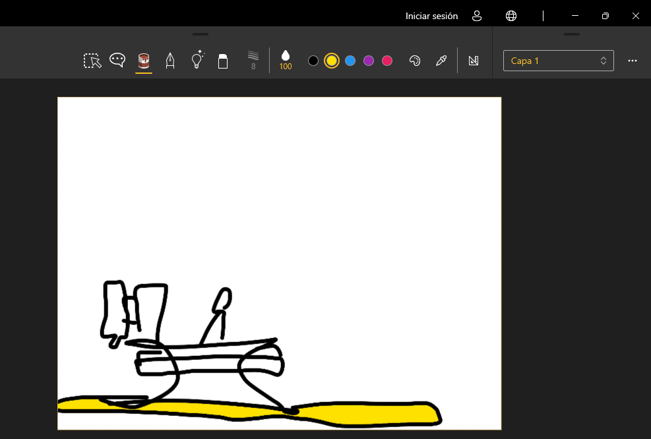Screen dimensions: 651x439
Task: Open the globe language icon
Action: 511,16
